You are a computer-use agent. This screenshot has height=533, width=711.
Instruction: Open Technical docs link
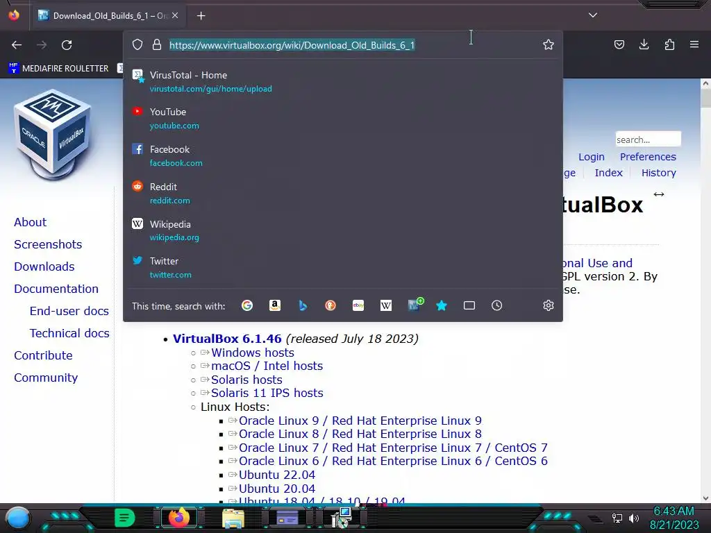click(69, 333)
